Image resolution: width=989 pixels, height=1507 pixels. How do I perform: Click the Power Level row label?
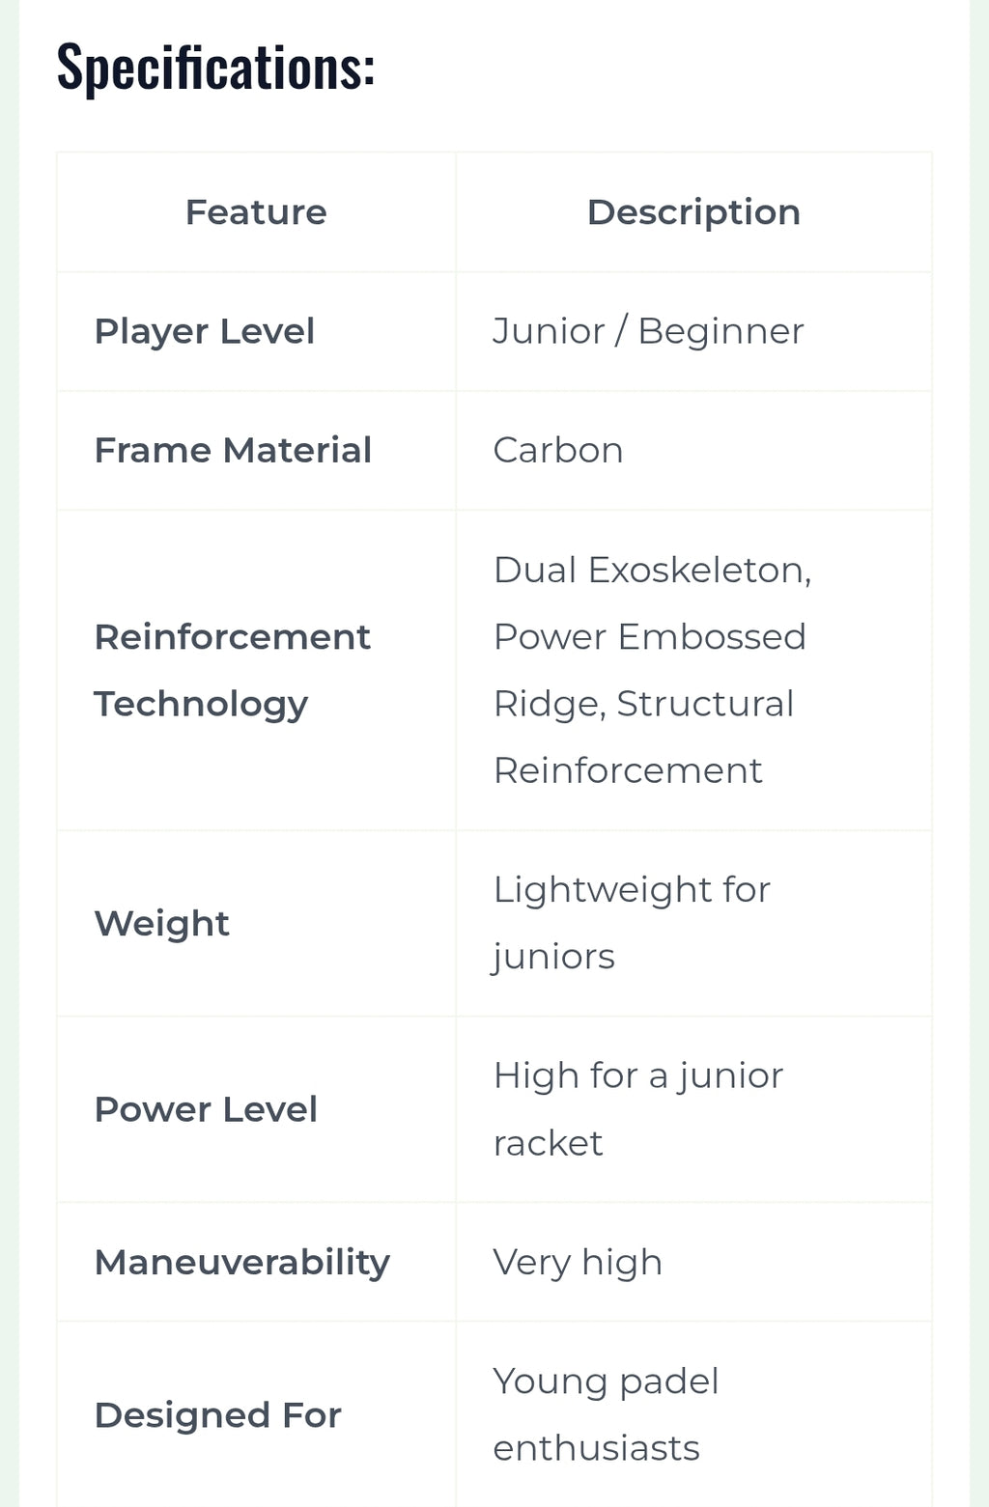[x=206, y=1110]
